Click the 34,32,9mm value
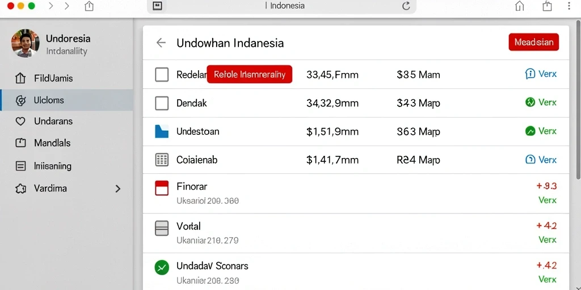 (332, 103)
